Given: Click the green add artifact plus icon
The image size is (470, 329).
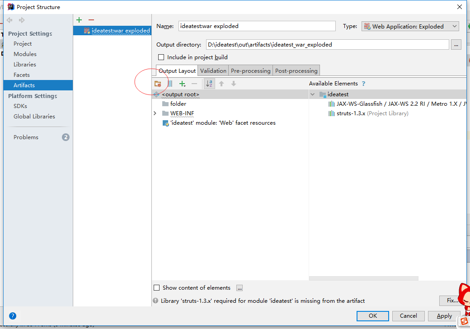Looking at the screenshot, I should tap(79, 20).
